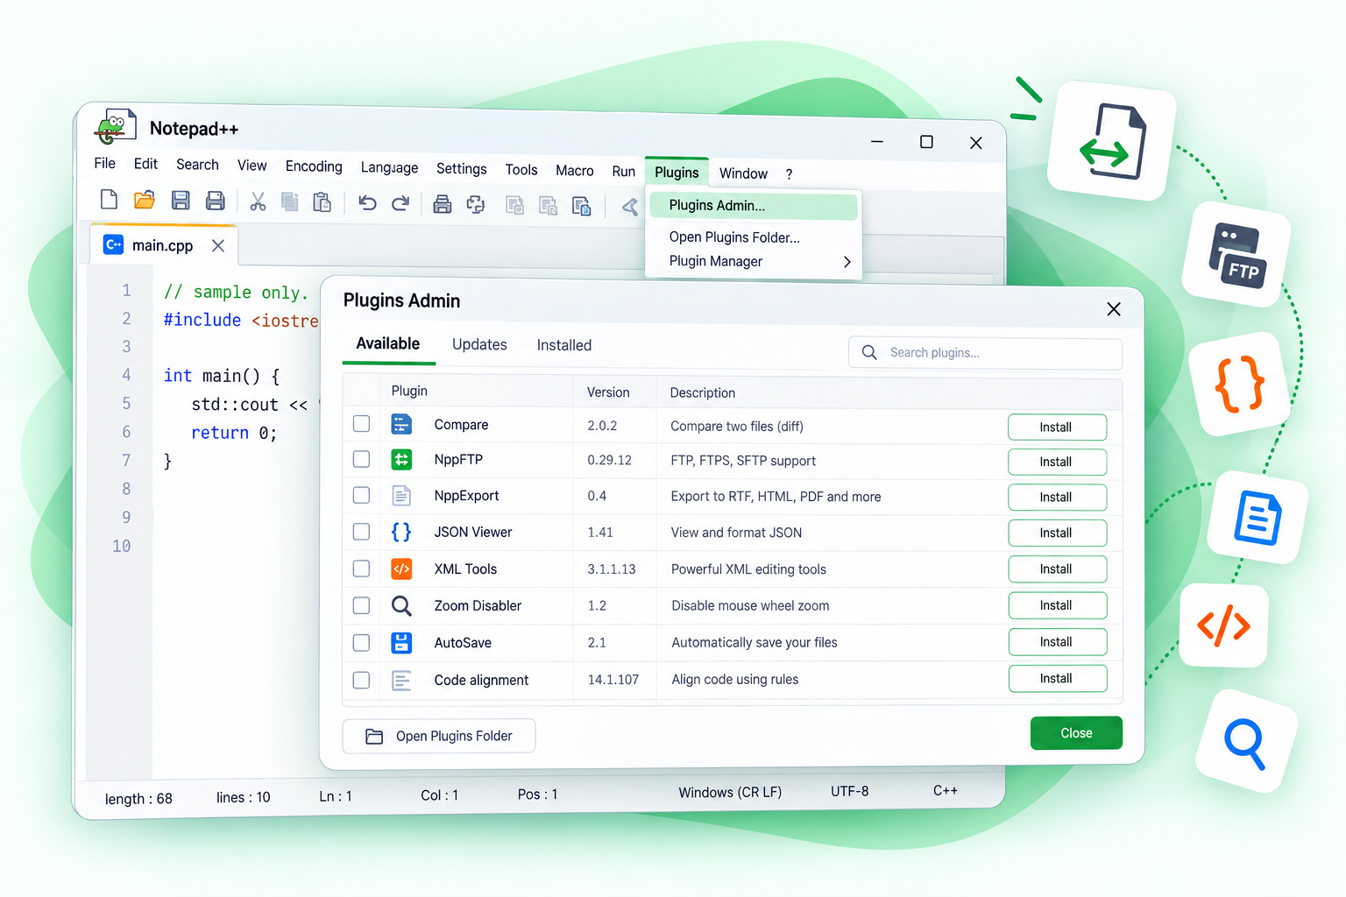The image size is (1346, 897).
Task: Select the Available tab
Action: point(388,343)
